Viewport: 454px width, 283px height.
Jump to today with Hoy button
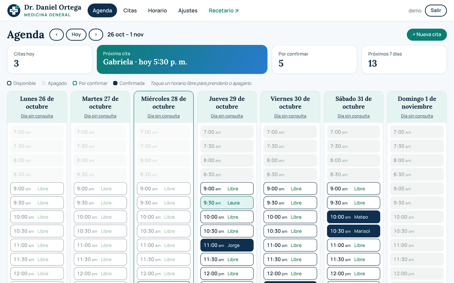[76, 35]
